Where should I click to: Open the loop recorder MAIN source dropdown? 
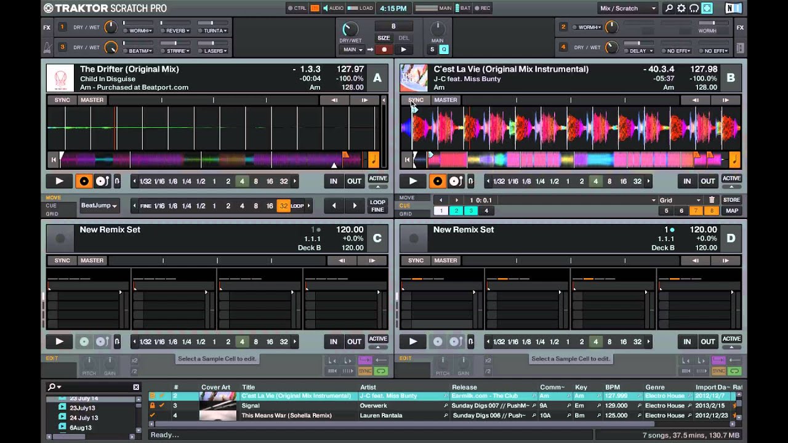(x=351, y=50)
